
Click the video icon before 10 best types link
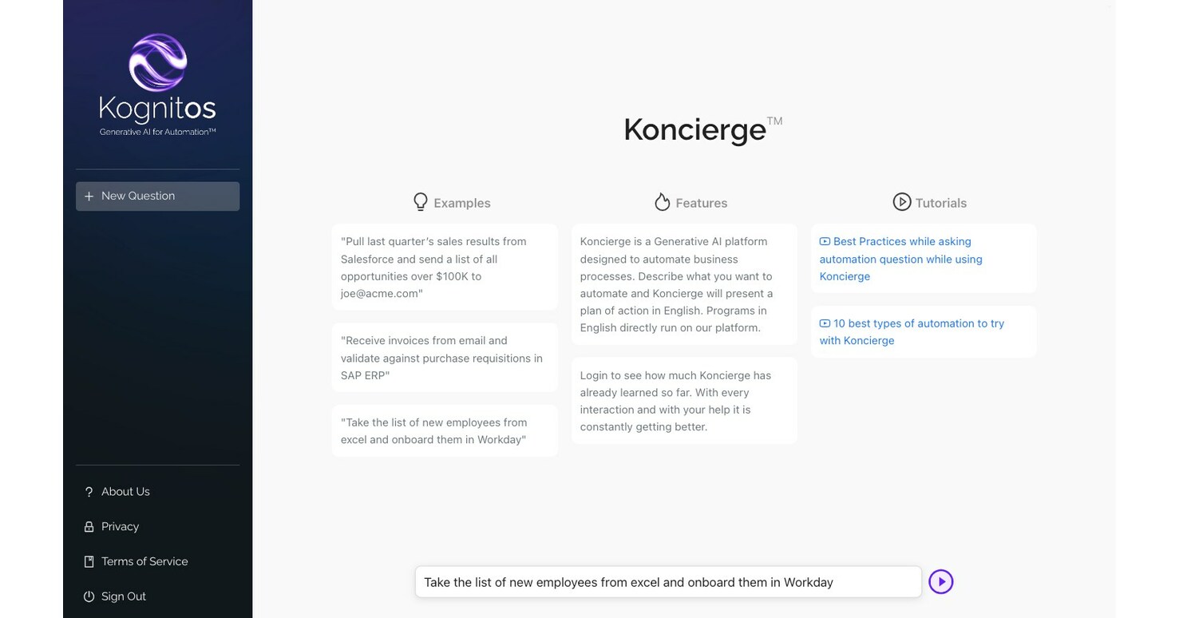tap(825, 323)
